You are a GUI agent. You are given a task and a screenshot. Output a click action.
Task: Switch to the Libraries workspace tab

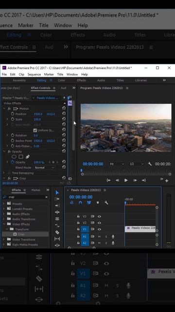click(141, 80)
